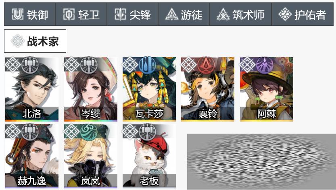Click the teal wind element icon on 岚岚
The height and width of the screenshot is (190, 336).
89,132
